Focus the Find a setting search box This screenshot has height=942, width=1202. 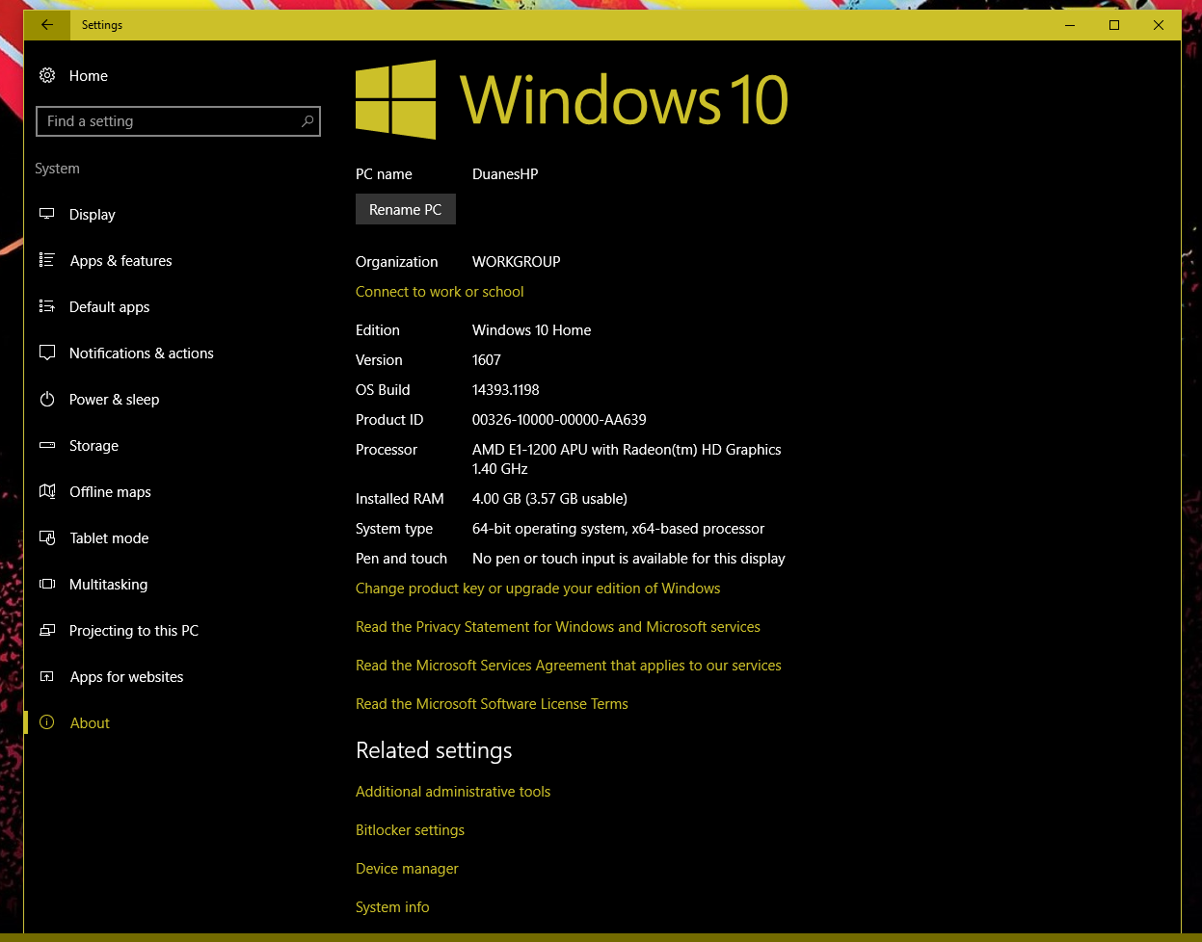click(x=178, y=121)
